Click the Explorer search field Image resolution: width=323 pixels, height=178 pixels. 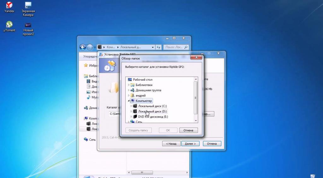(x=176, y=47)
